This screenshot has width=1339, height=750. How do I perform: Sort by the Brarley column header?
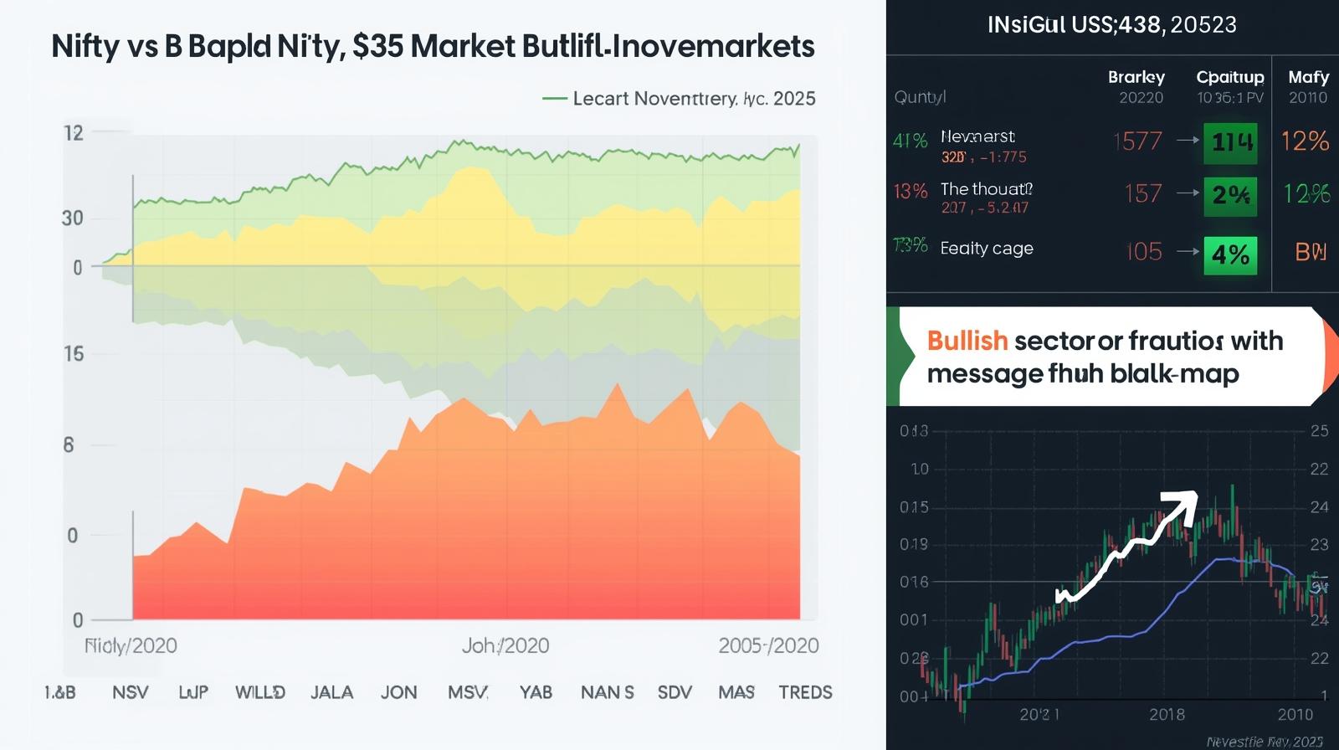(1136, 77)
